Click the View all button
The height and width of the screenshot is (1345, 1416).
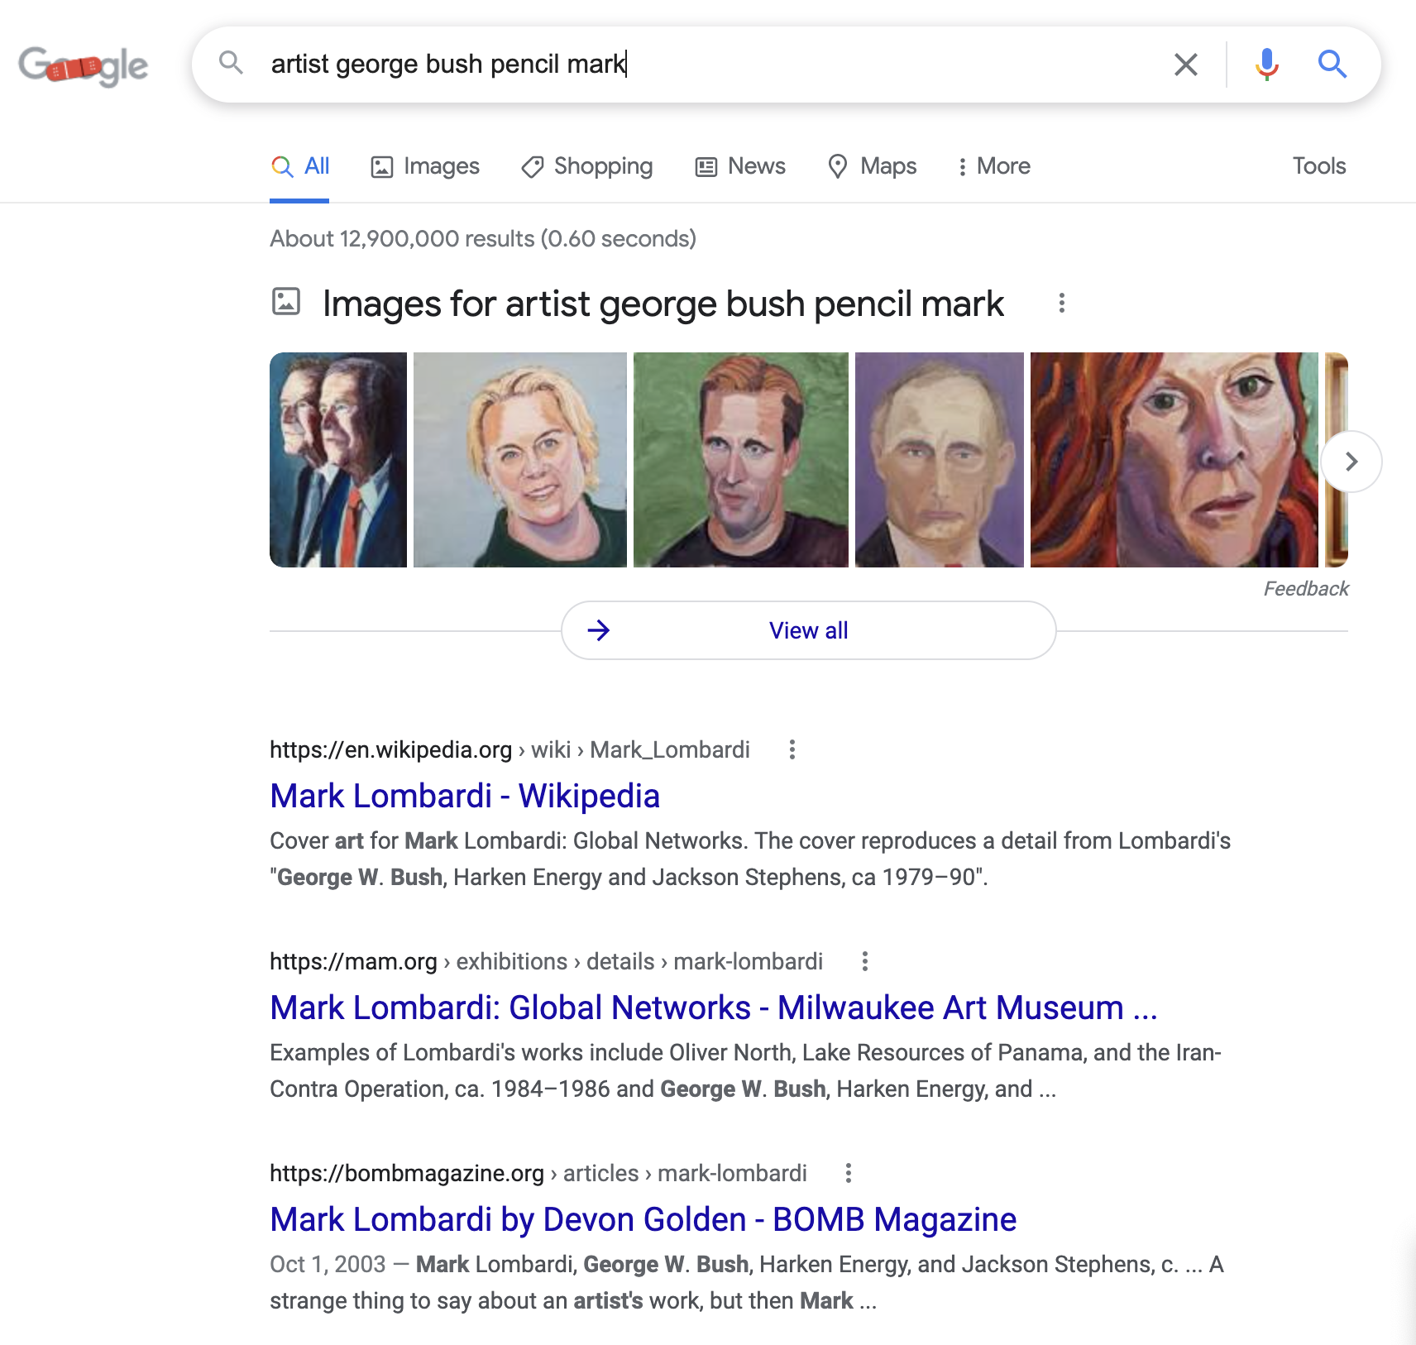pyautogui.click(x=808, y=630)
